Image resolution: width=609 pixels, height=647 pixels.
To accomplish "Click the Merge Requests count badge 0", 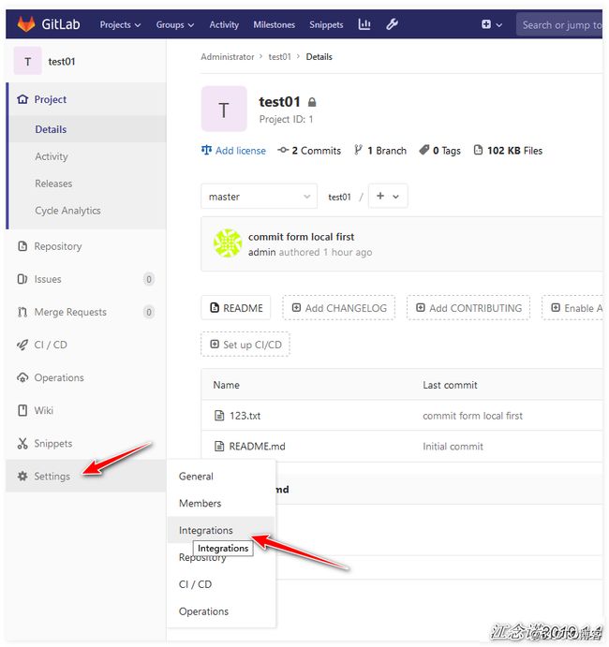I will coord(149,312).
